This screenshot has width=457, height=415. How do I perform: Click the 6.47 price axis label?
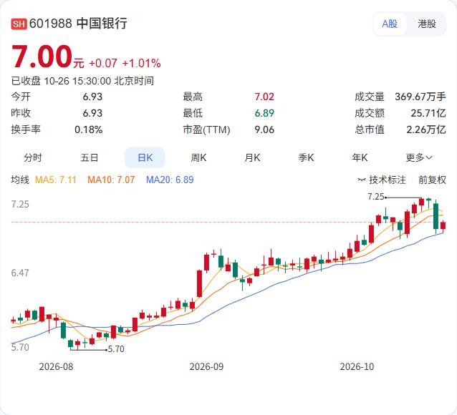pyautogui.click(x=20, y=273)
